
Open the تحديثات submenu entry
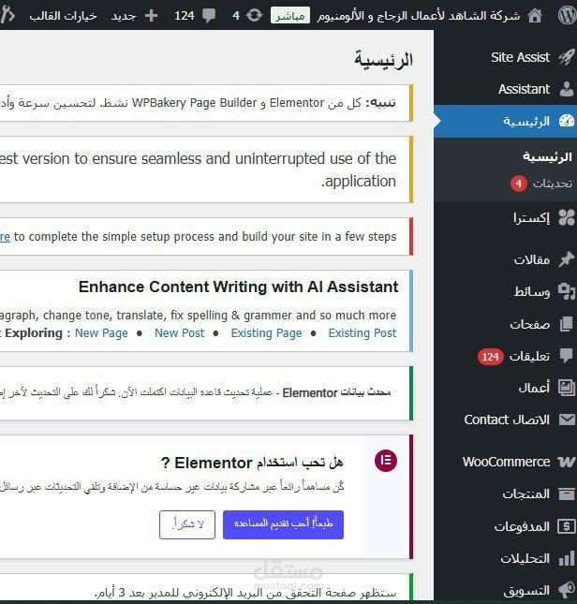coord(553,184)
